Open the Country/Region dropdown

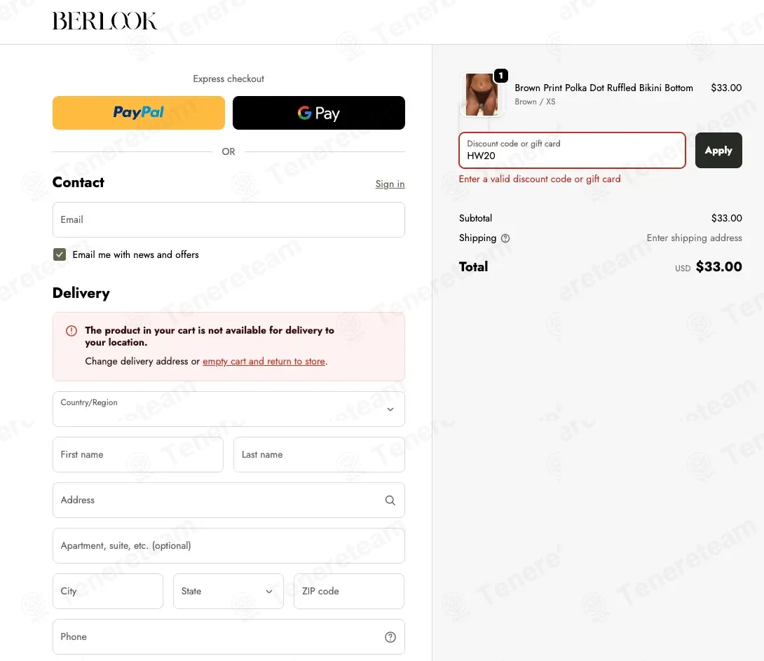point(228,409)
